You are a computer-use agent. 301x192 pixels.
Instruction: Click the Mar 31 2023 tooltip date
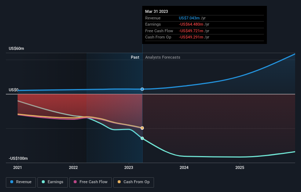tap(157, 11)
